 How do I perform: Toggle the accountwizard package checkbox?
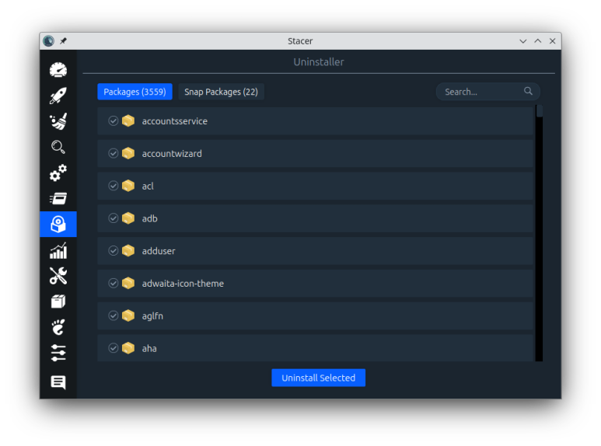(113, 153)
